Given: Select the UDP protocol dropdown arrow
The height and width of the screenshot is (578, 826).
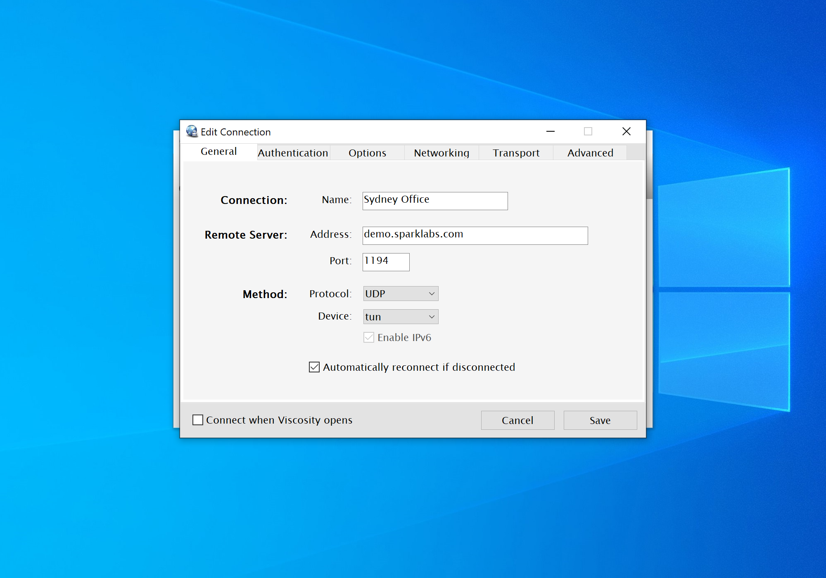Looking at the screenshot, I should (x=431, y=294).
